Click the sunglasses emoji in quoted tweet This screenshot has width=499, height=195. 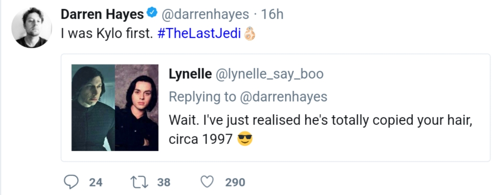point(245,140)
